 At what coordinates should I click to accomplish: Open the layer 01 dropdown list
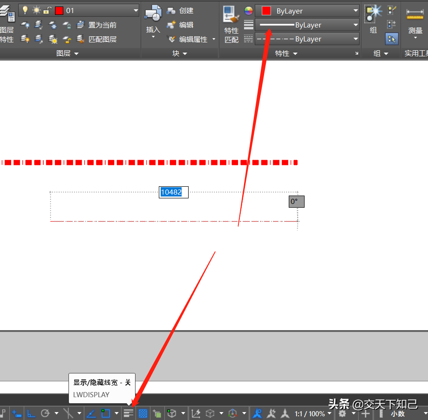tap(136, 10)
